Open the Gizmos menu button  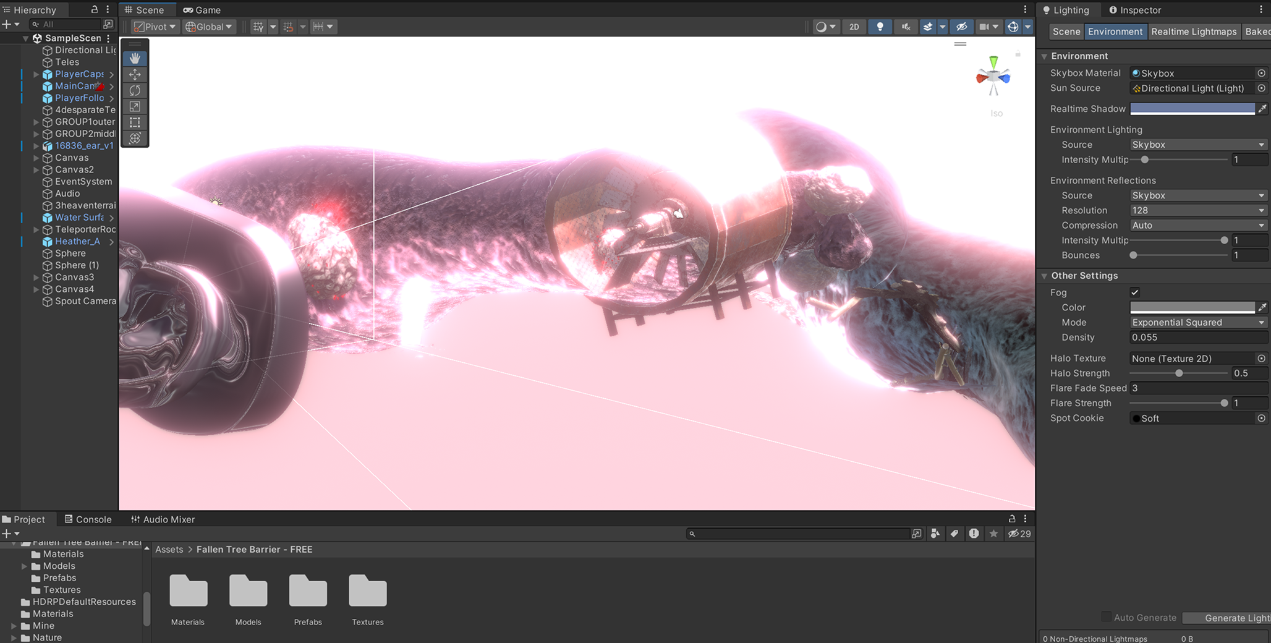point(1013,27)
